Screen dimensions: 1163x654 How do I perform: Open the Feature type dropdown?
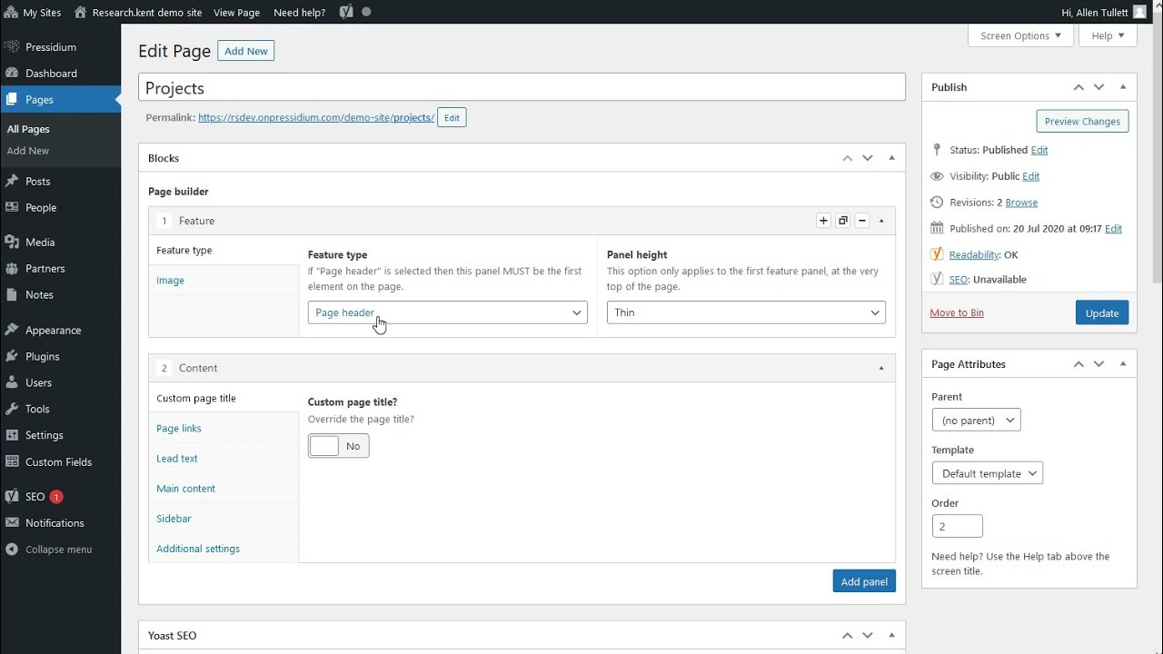447,312
